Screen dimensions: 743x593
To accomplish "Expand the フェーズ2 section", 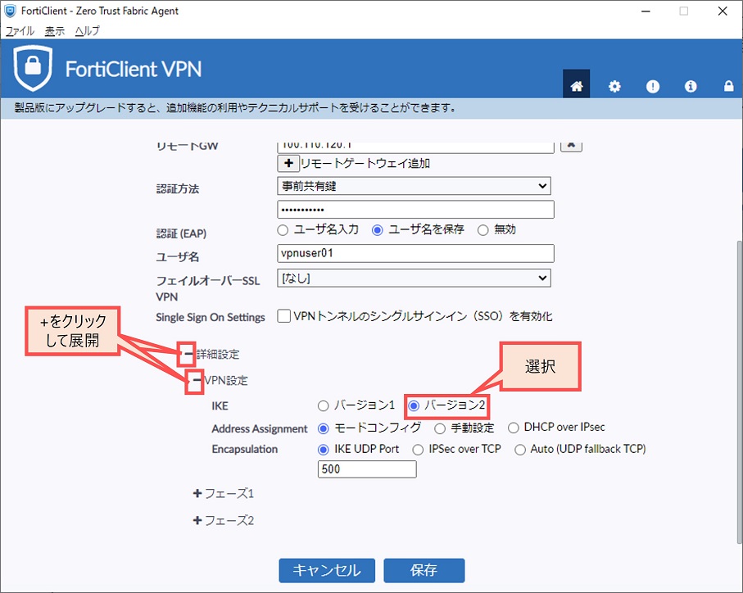I will [x=197, y=520].
